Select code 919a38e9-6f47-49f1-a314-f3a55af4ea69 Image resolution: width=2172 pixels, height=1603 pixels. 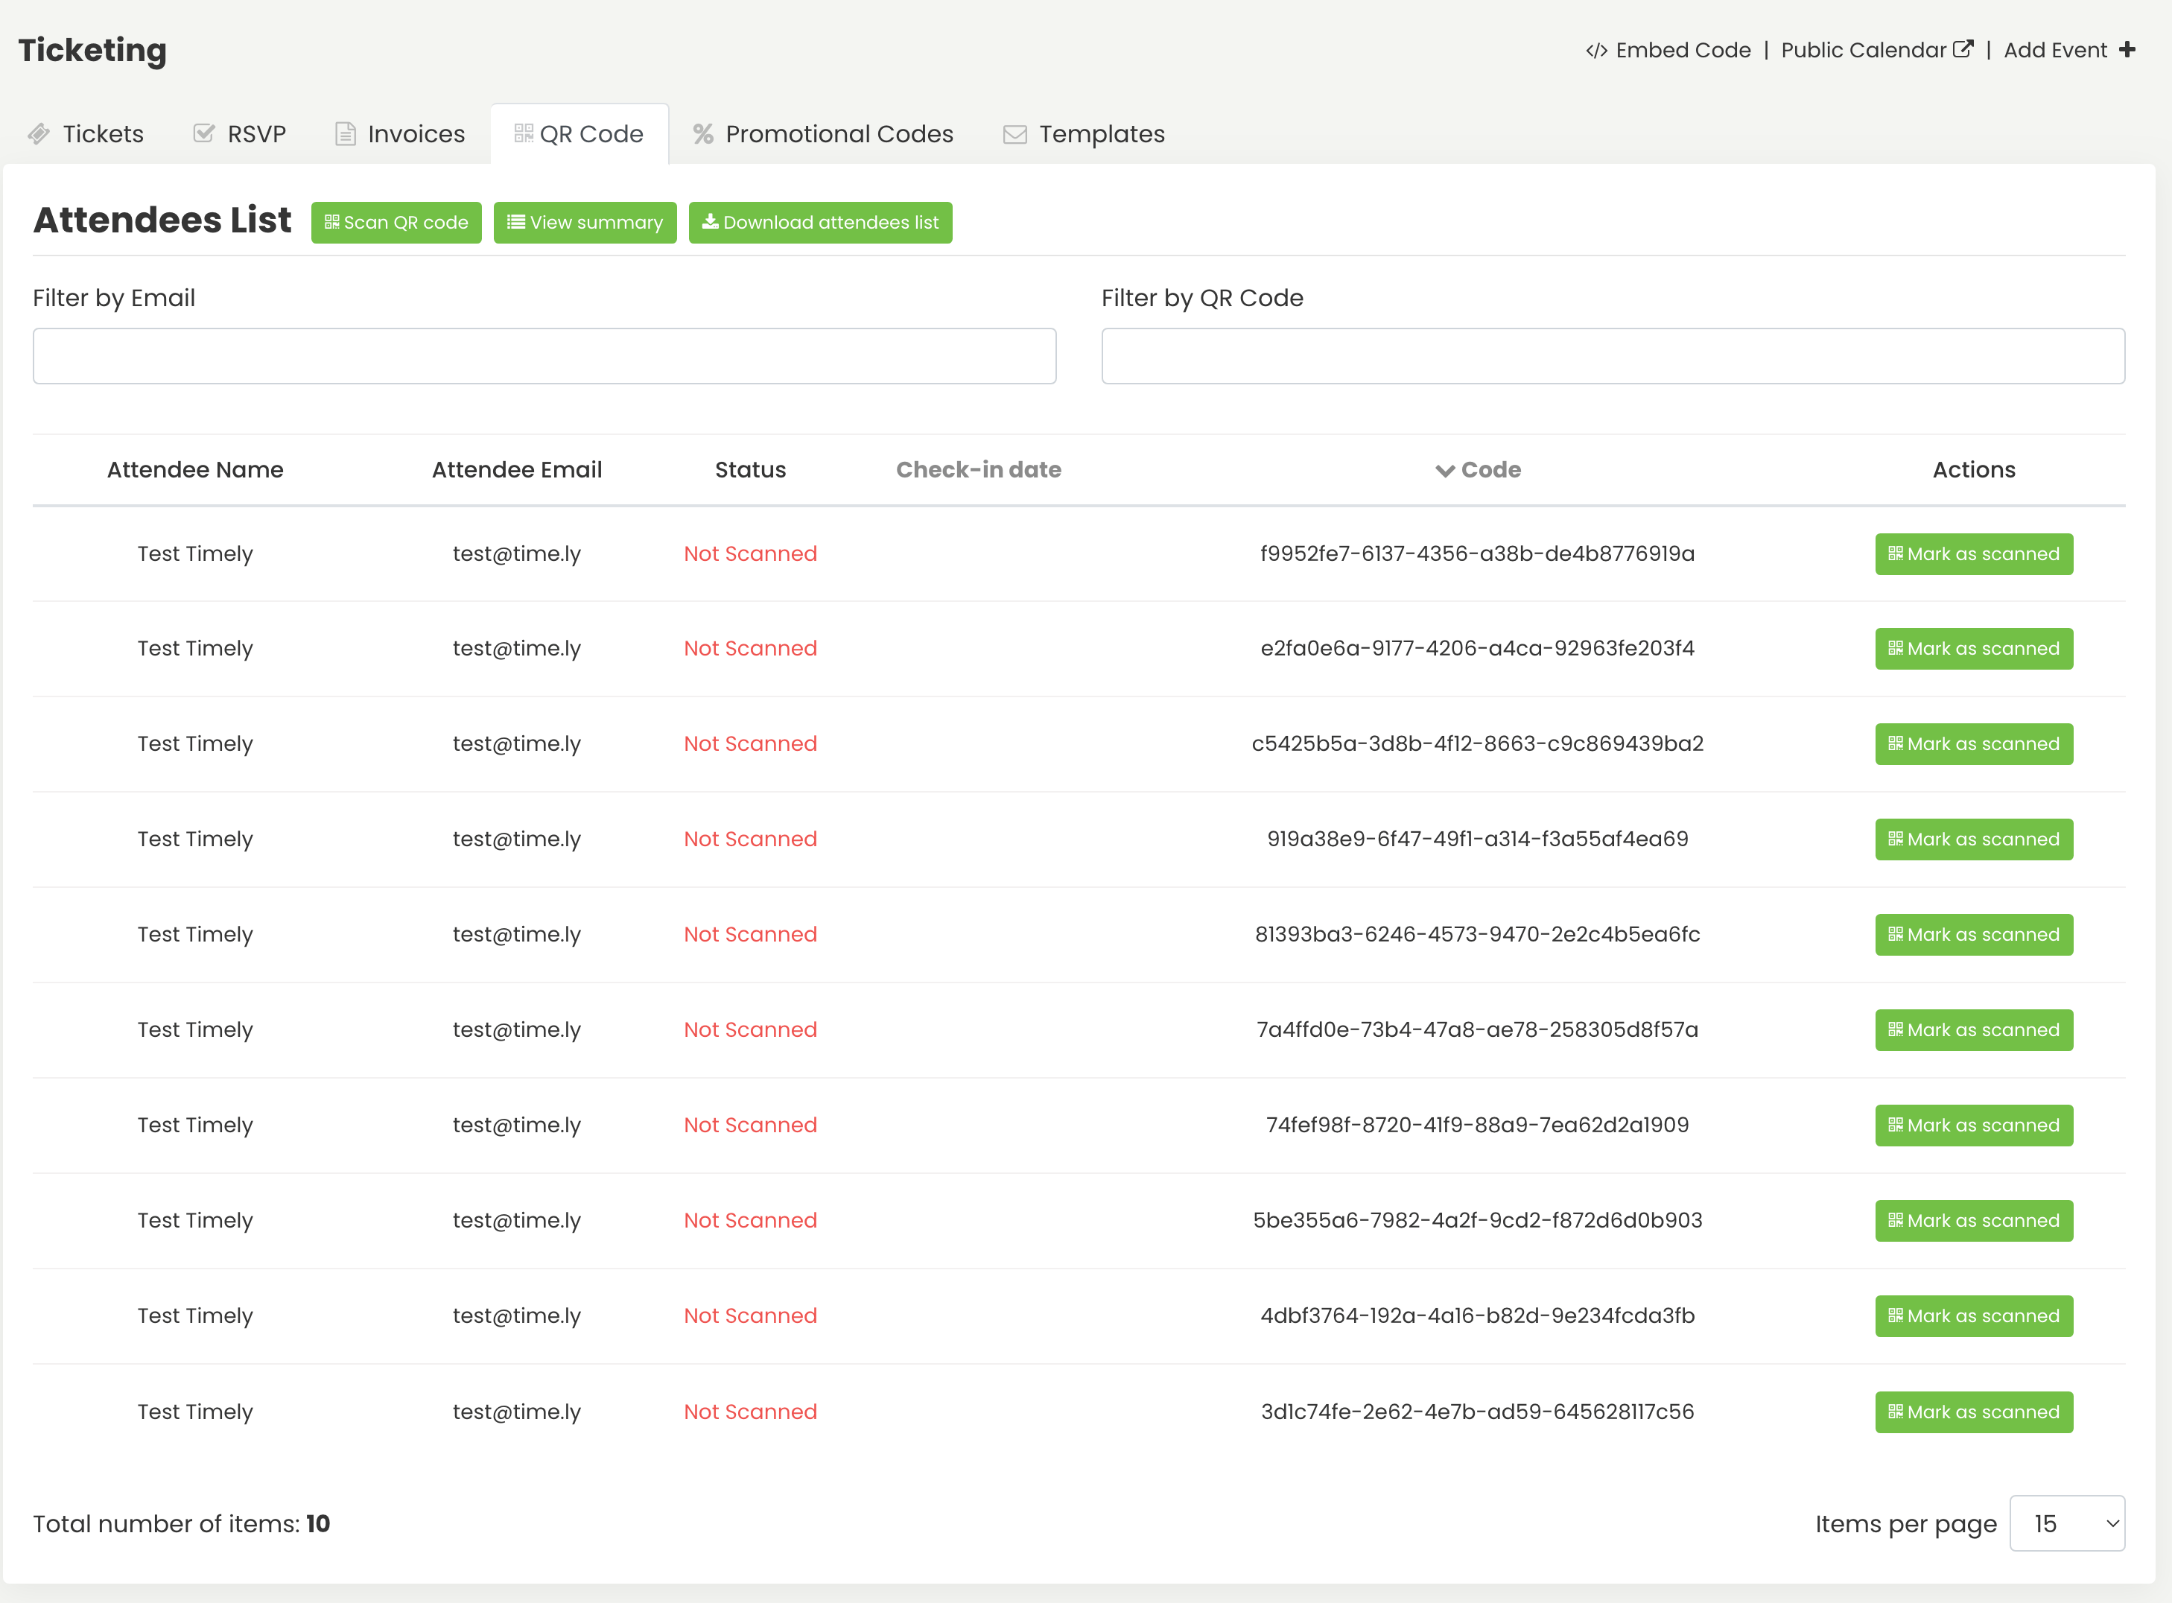click(x=1478, y=839)
